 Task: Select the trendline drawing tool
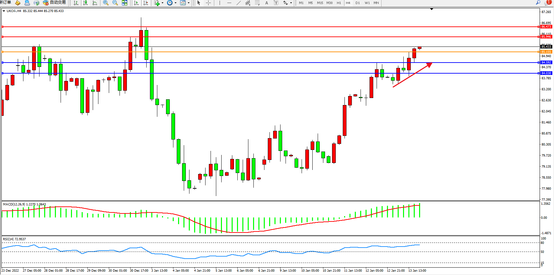[x=238, y=3]
